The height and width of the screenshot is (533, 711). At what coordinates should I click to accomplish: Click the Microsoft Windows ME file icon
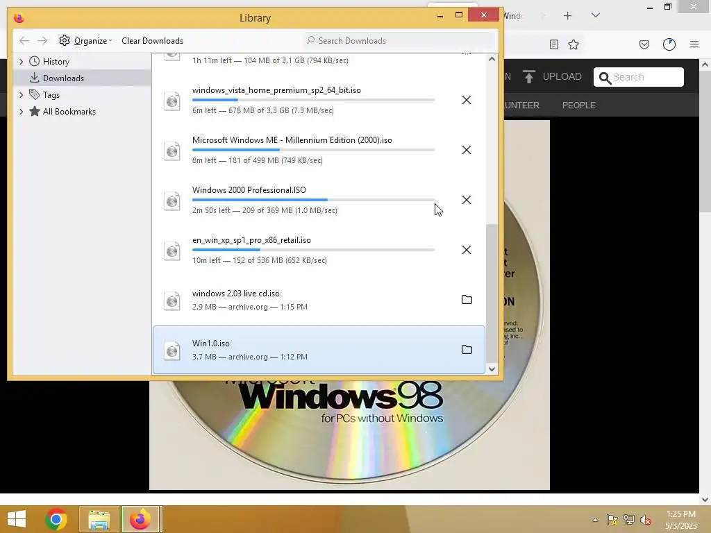coord(172,151)
